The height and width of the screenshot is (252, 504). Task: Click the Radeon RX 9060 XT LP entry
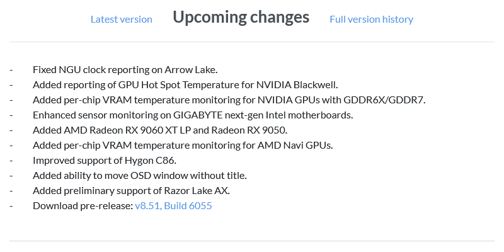coord(160,130)
